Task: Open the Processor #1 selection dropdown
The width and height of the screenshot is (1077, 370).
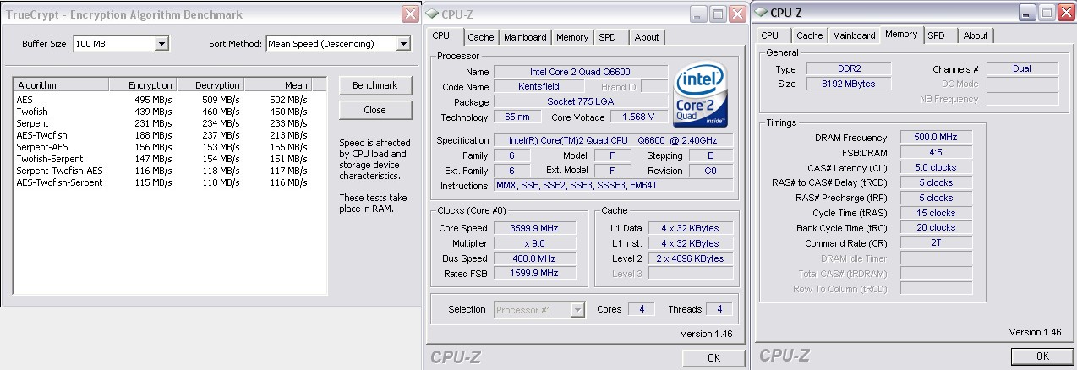Action: coord(577,310)
